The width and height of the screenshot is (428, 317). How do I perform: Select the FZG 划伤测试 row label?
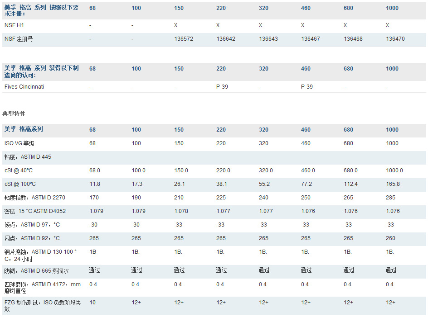pyautogui.click(x=43, y=306)
